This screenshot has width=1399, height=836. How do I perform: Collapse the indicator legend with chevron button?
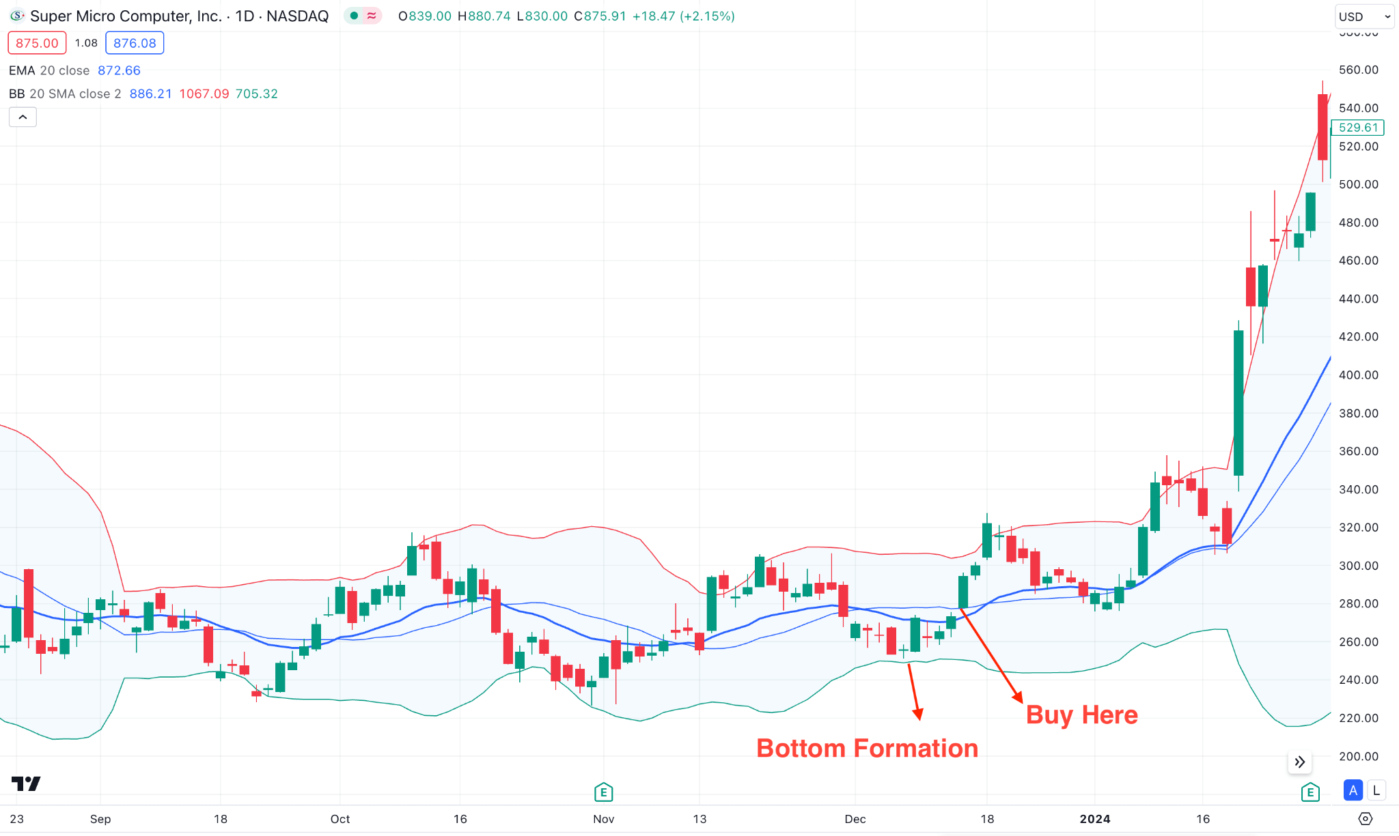(x=23, y=117)
